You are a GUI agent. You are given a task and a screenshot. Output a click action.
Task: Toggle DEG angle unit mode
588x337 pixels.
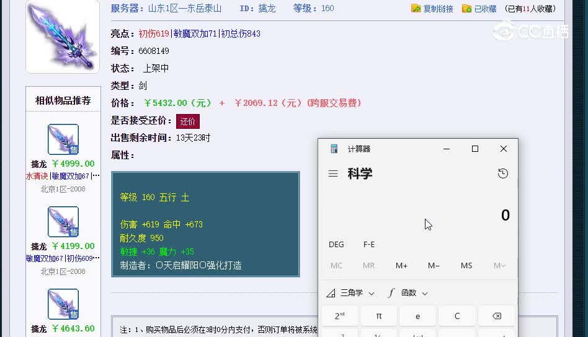pos(336,245)
